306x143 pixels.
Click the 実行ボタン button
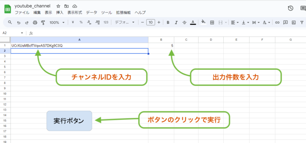pos(69,121)
